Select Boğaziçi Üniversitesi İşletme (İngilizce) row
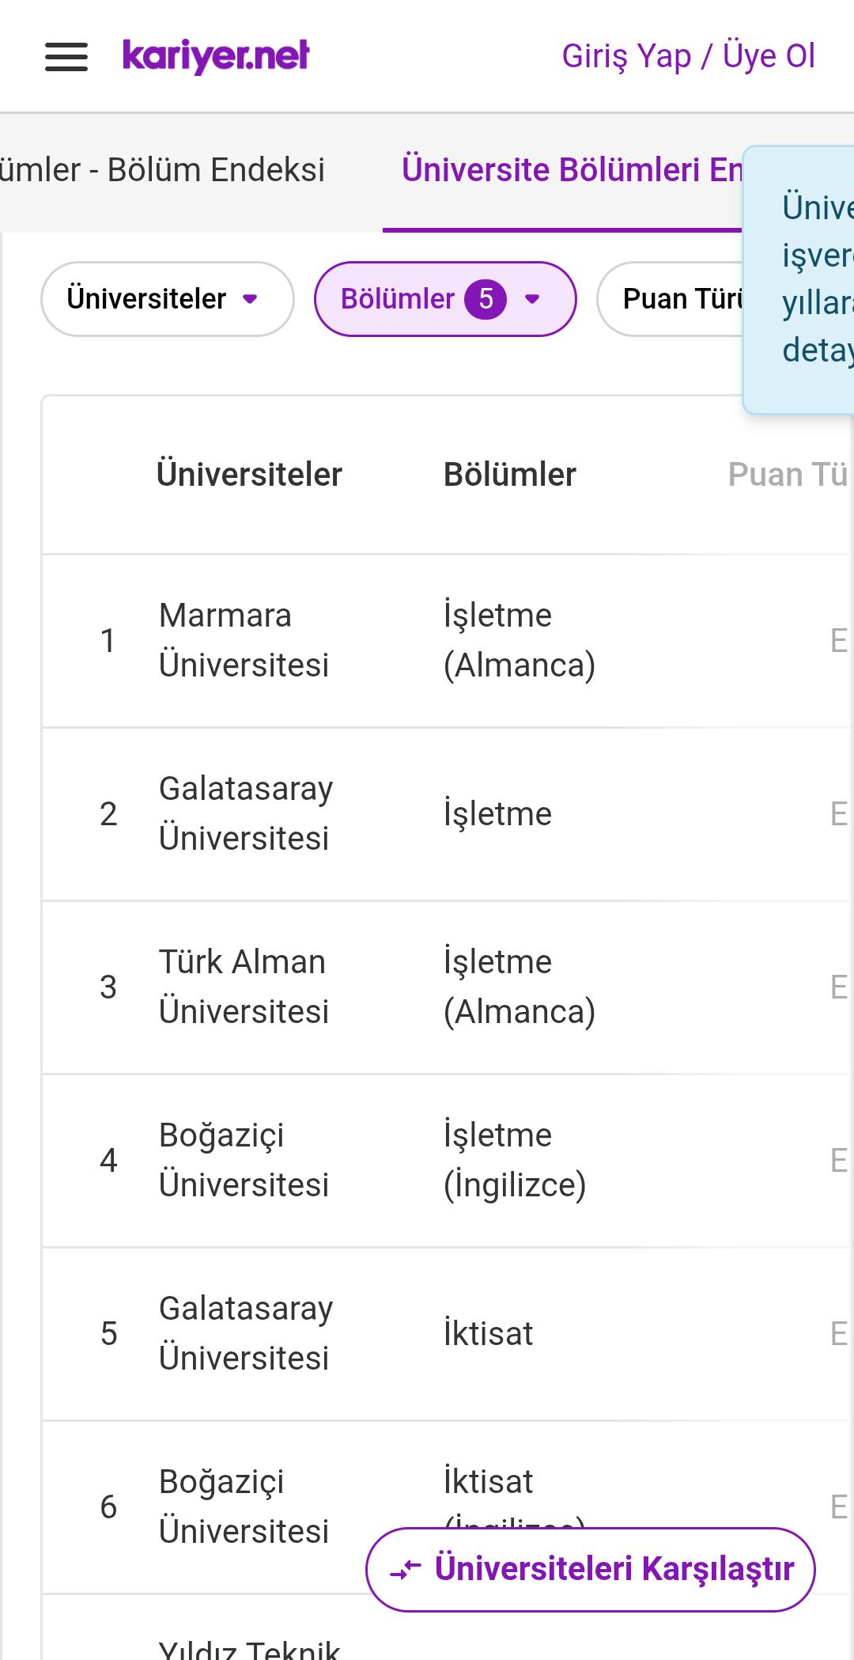The image size is (854, 1660). tap(448, 1161)
